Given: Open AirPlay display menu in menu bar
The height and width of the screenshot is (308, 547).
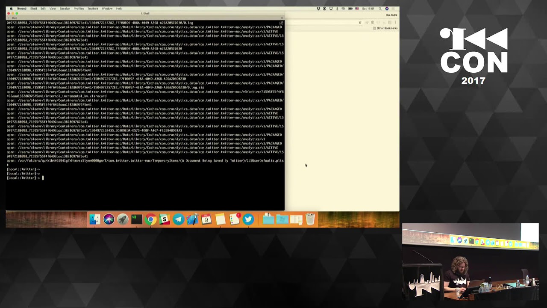Looking at the screenshot, I should point(331,9).
